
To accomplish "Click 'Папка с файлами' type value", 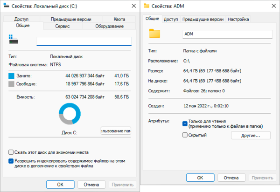I will (200, 51).
